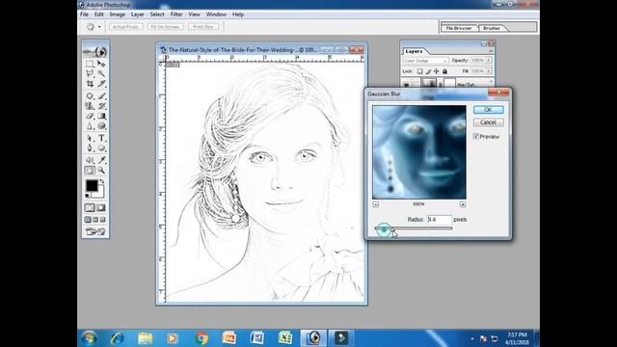
Task: Switch to the File Browser tab
Action: tap(459, 28)
